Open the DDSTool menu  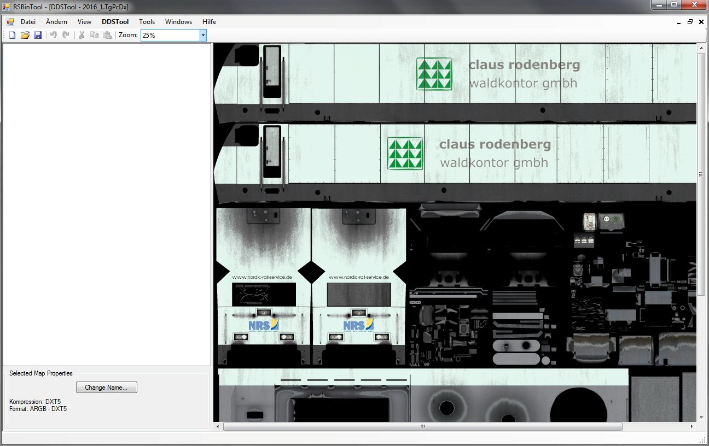pyautogui.click(x=115, y=22)
